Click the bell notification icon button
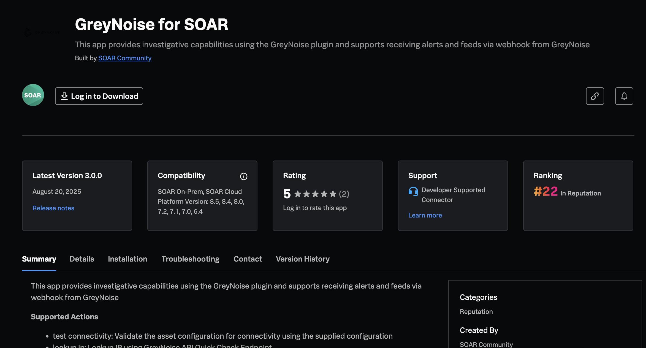The height and width of the screenshot is (348, 646). pyautogui.click(x=624, y=96)
